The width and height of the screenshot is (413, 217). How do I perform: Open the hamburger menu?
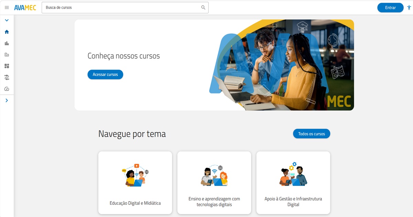(7, 8)
